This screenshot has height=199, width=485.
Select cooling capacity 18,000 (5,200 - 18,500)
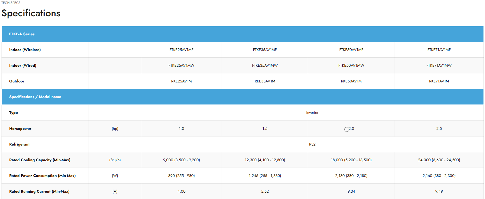click(x=351, y=160)
